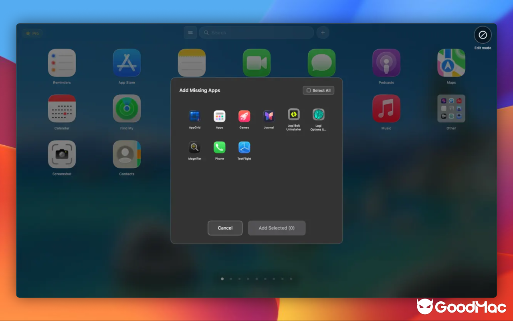Click the Cancel button
513x321 pixels.
click(225, 228)
